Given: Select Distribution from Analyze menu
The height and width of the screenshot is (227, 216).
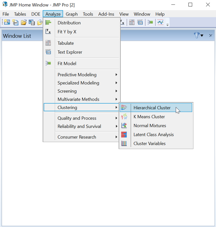Looking at the screenshot, I should [x=82, y=23].
